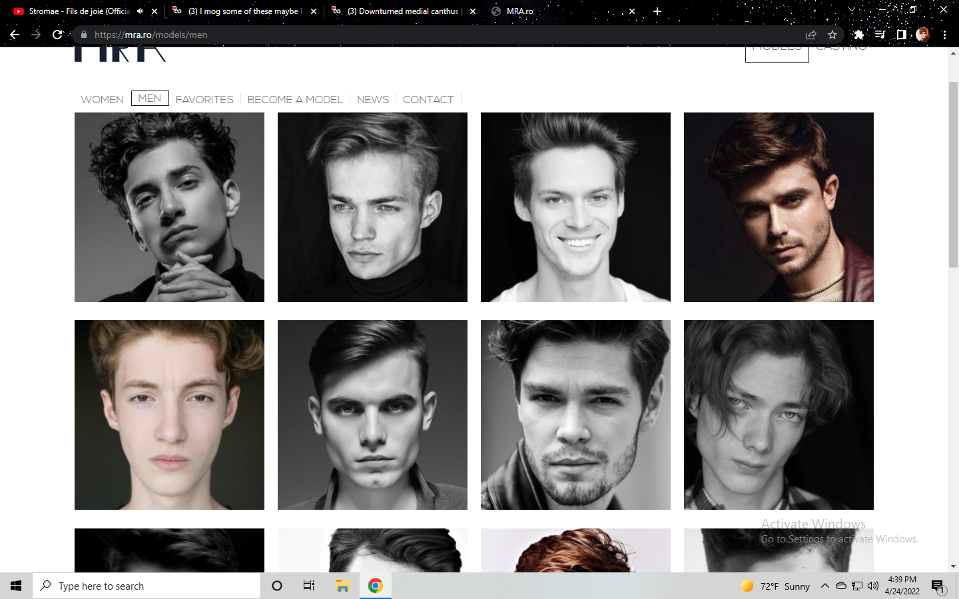Open the Chrome profile avatar
Image resolution: width=959 pixels, height=599 pixels.
click(922, 35)
